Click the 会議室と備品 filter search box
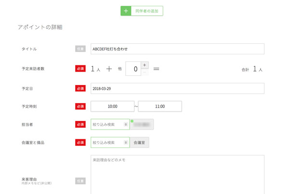Image resolution: width=289 pixels, height=194 pixels. (107, 143)
